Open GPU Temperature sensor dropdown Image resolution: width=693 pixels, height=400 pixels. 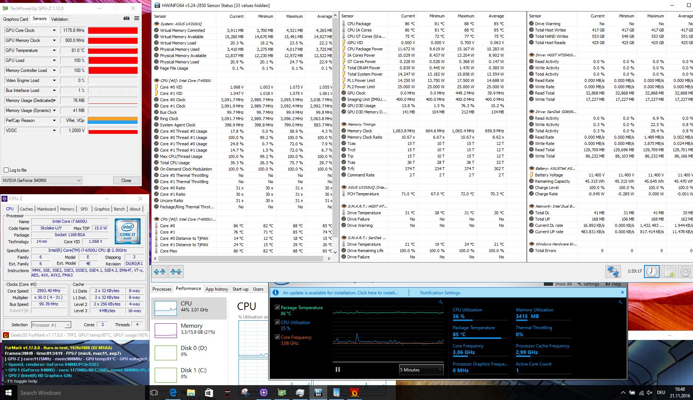[54, 50]
